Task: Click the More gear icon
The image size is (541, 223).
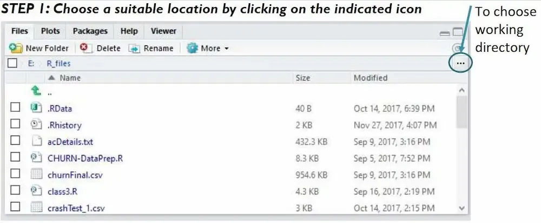Action: 192,48
